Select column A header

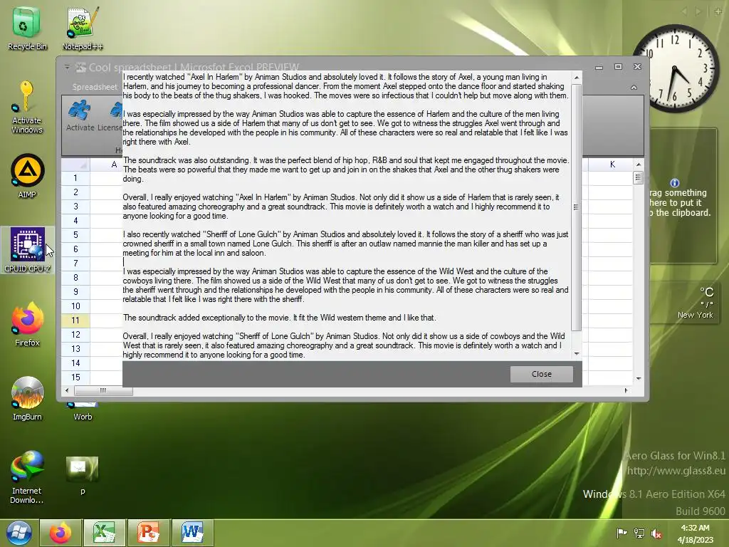click(x=107, y=165)
